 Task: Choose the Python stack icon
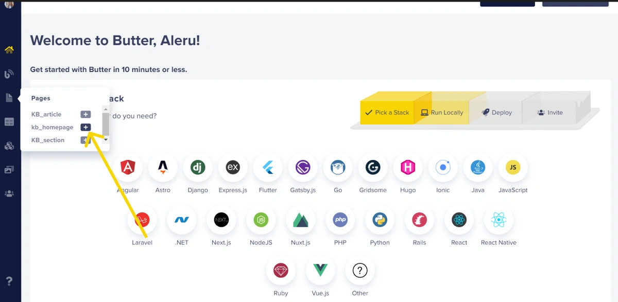tap(380, 220)
